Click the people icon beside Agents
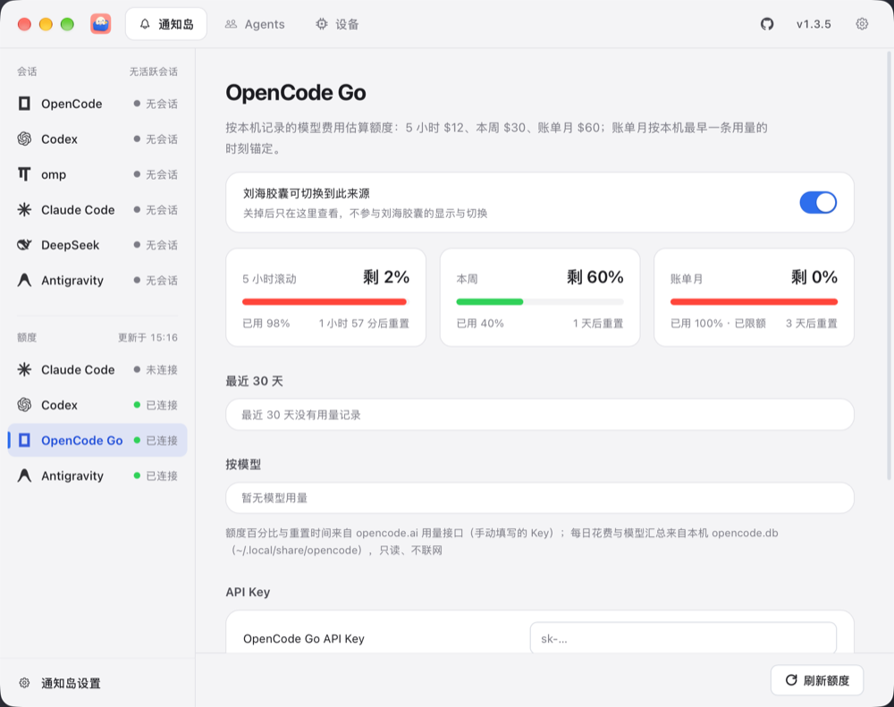 click(x=231, y=24)
